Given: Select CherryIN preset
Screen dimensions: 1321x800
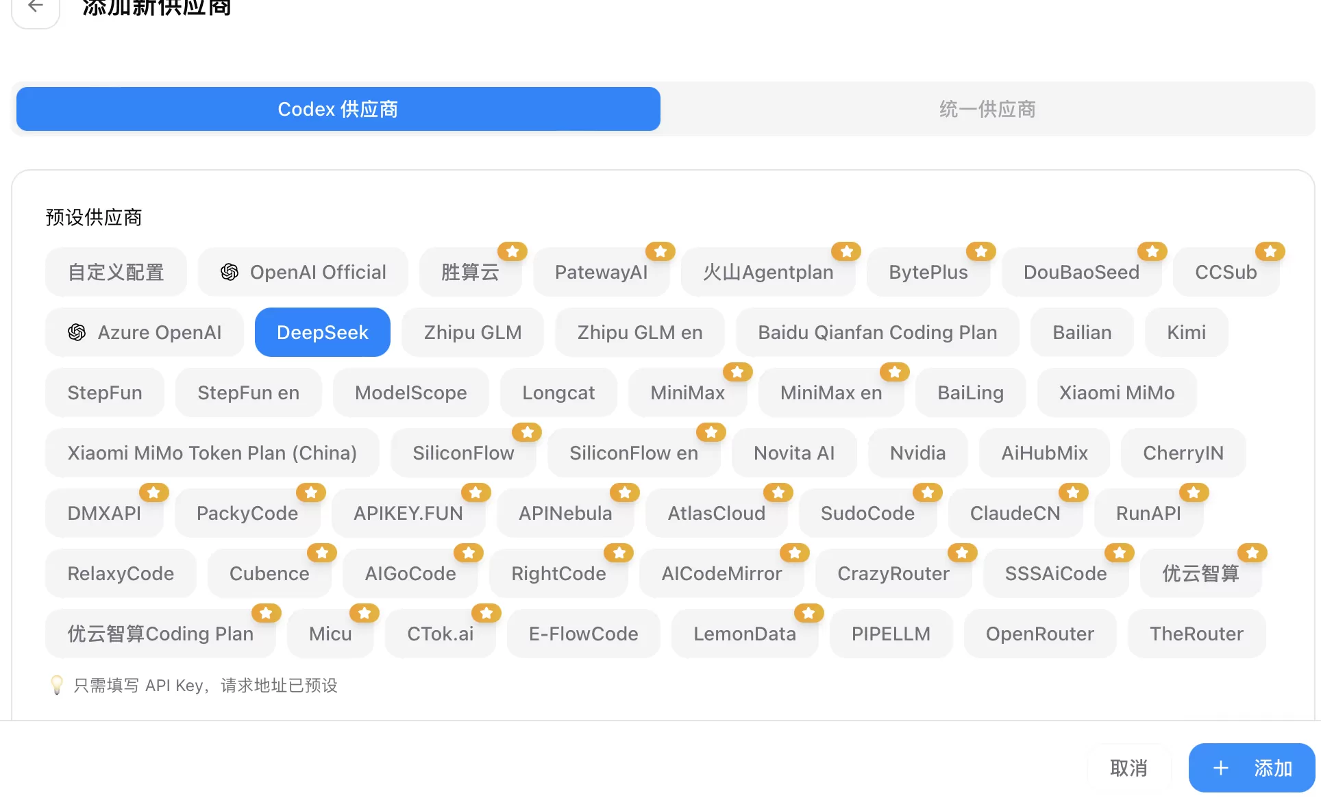Looking at the screenshot, I should pyautogui.click(x=1183, y=453).
